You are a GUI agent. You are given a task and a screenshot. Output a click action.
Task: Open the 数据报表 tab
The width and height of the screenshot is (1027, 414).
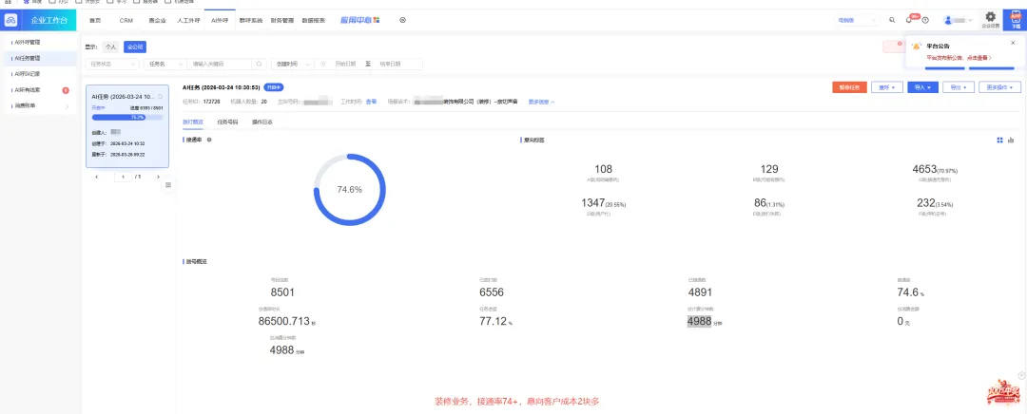coord(314,20)
